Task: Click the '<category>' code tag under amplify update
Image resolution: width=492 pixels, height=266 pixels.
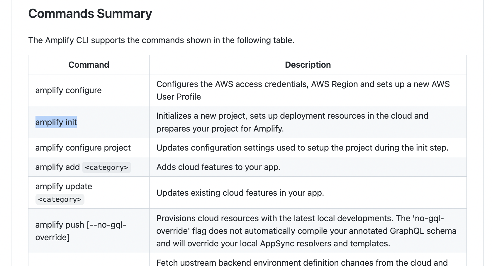Action: [x=60, y=199]
